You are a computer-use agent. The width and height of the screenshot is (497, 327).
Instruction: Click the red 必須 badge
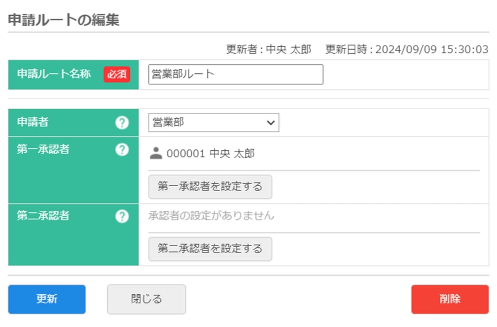(117, 75)
